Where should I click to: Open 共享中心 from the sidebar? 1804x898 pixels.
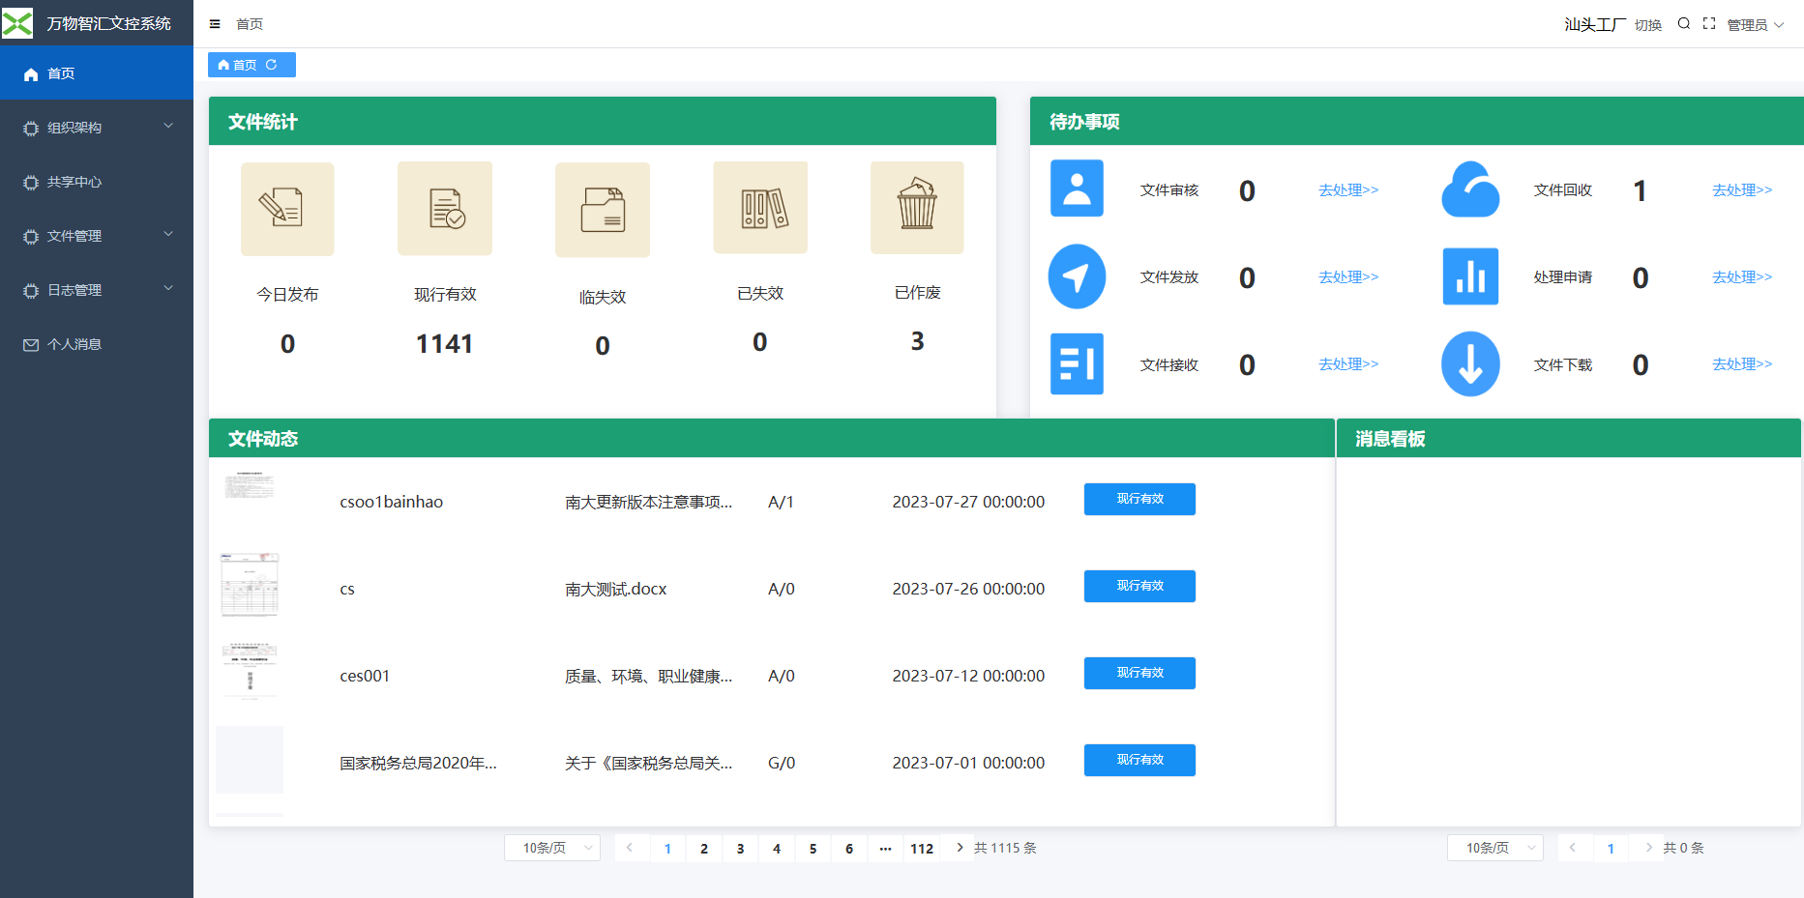pyautogui.click(x=77, y=182)
